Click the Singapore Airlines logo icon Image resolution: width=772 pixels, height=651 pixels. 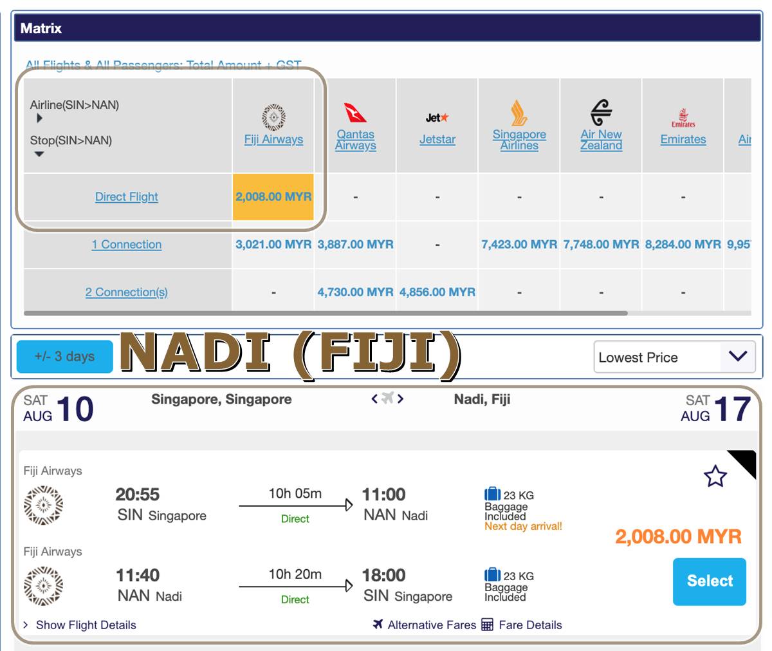click(x=519, y=113)
